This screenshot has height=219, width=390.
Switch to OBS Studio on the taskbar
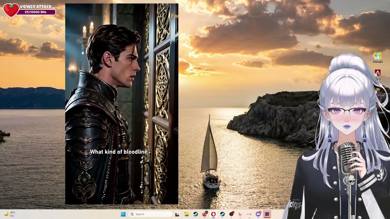click(x=231, y=214)
